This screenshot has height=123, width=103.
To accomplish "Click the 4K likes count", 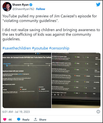I will click(10, 120).
